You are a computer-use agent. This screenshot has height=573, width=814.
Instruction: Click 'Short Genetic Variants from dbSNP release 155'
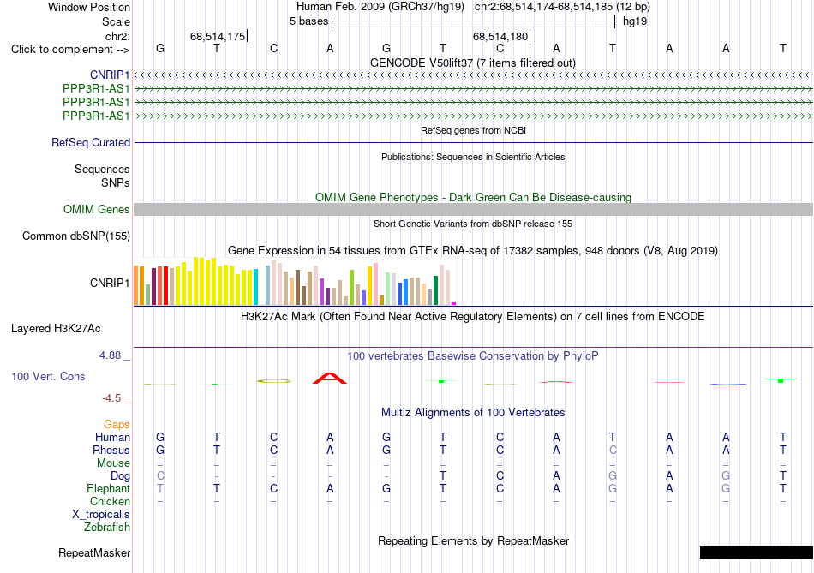click(473, 224)
